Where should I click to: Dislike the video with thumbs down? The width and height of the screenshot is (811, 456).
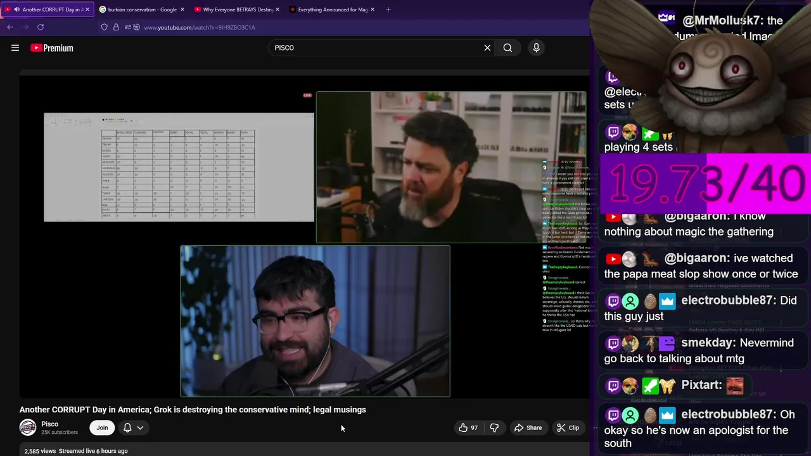click(x=494, y=427)
